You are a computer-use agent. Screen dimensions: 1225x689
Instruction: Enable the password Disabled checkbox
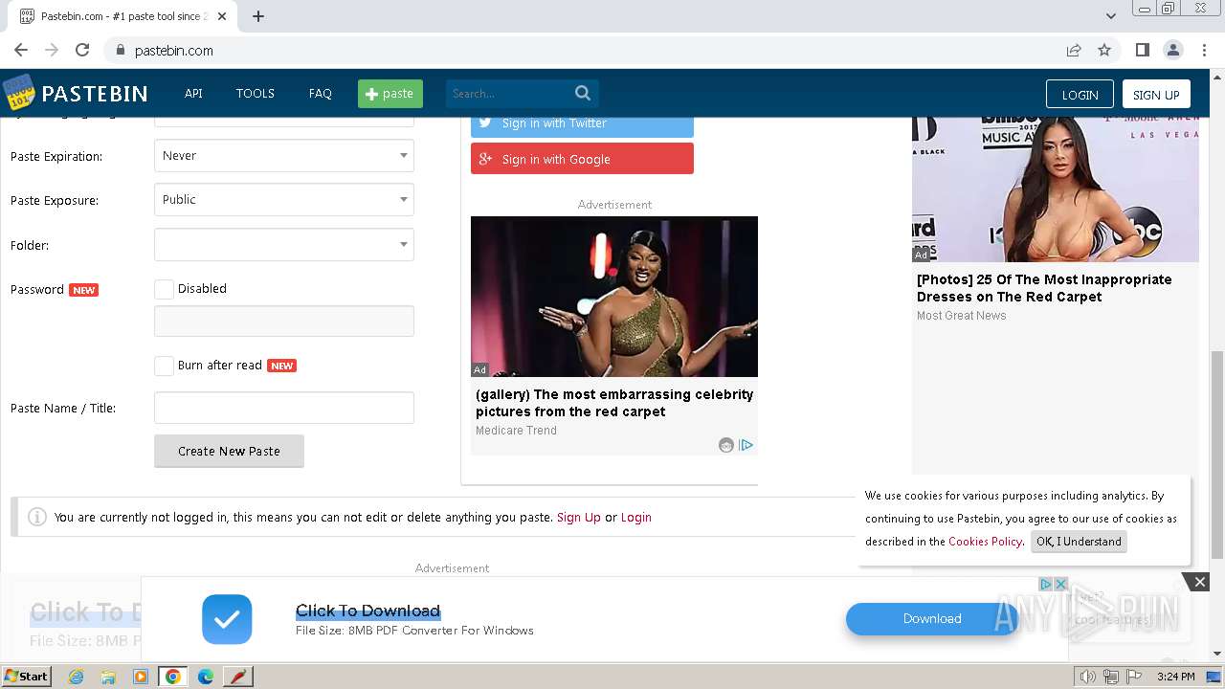[x=164, y=289]
